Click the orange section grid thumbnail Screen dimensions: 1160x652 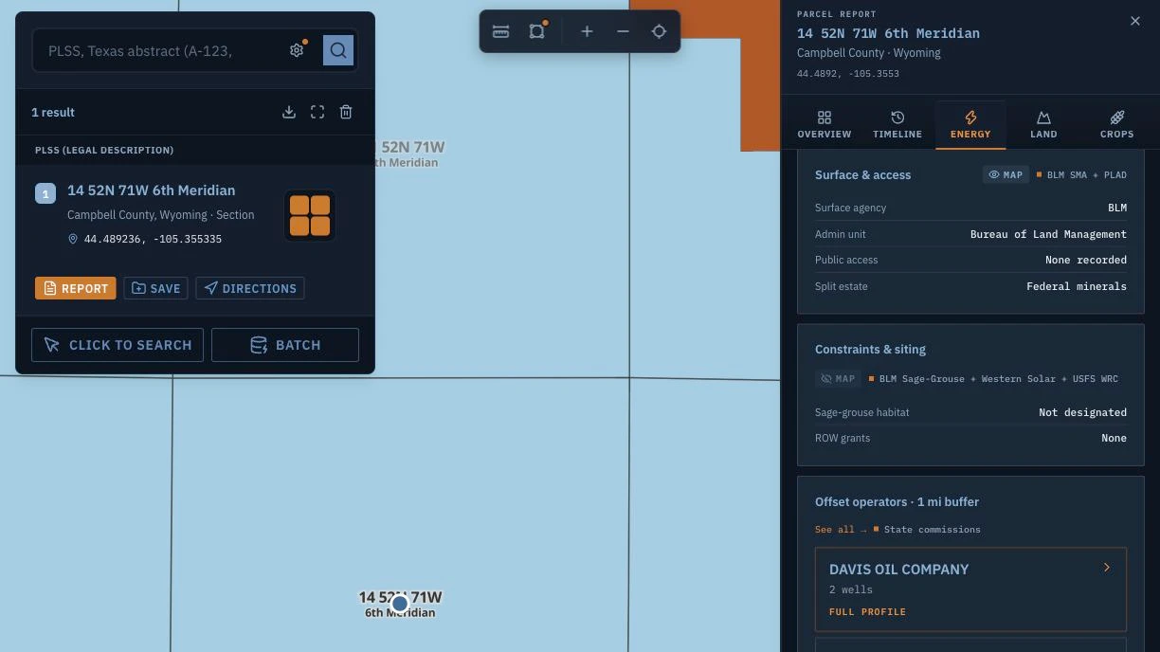click(x=310, y=215)
